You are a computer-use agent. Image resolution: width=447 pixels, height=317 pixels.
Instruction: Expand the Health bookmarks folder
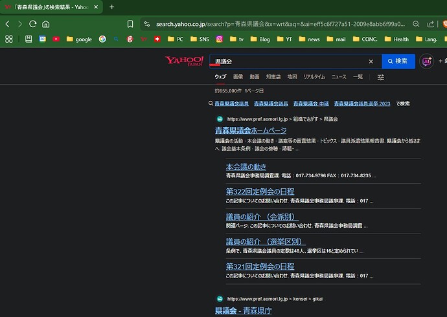pos(396,39)
